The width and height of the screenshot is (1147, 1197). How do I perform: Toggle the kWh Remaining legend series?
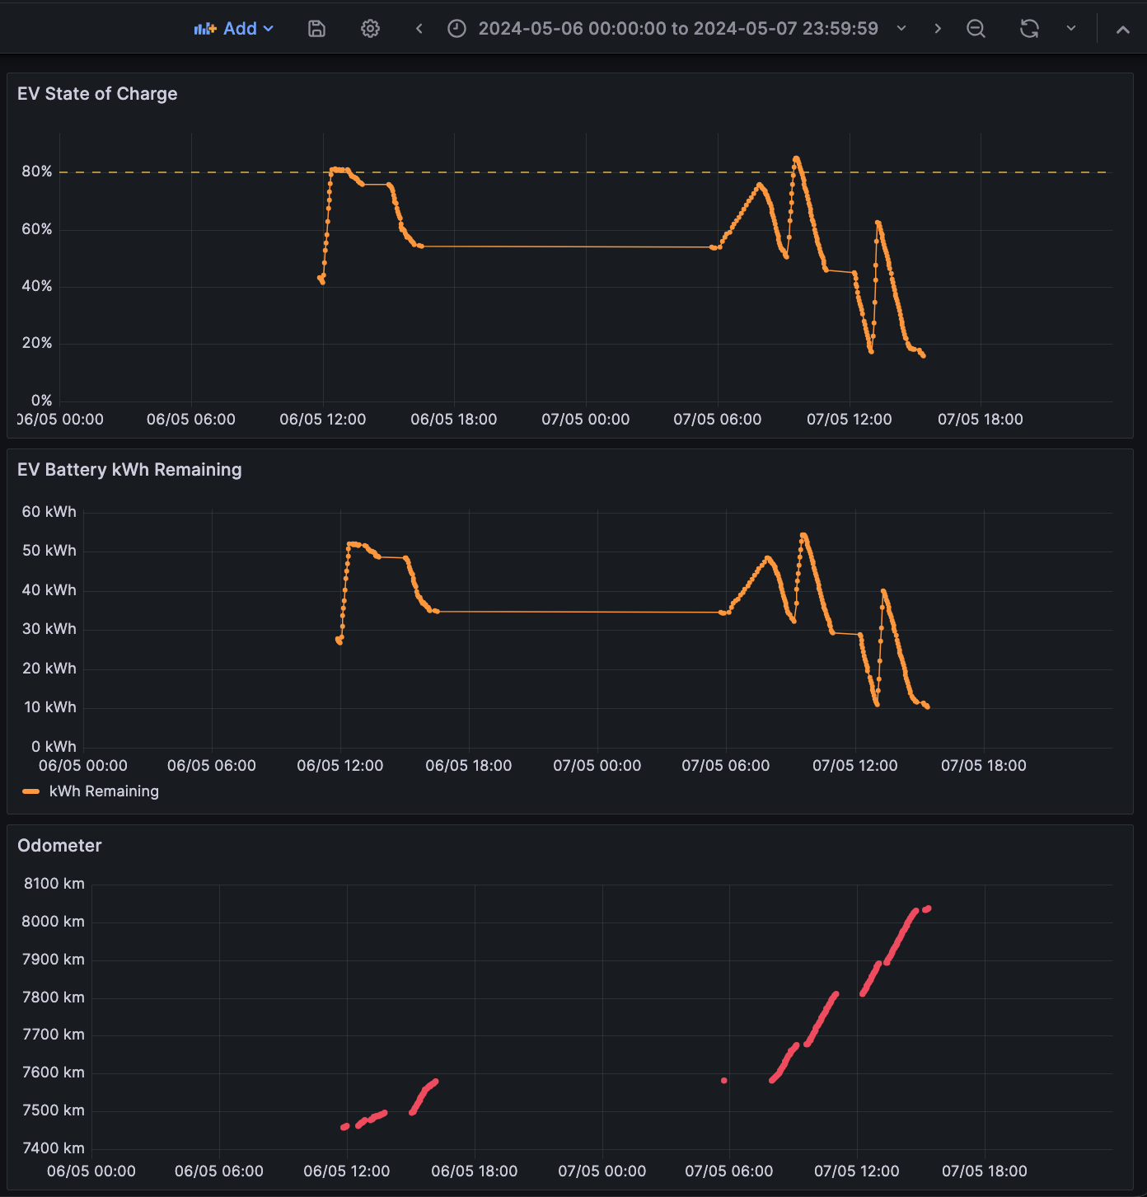coord(104,791)
